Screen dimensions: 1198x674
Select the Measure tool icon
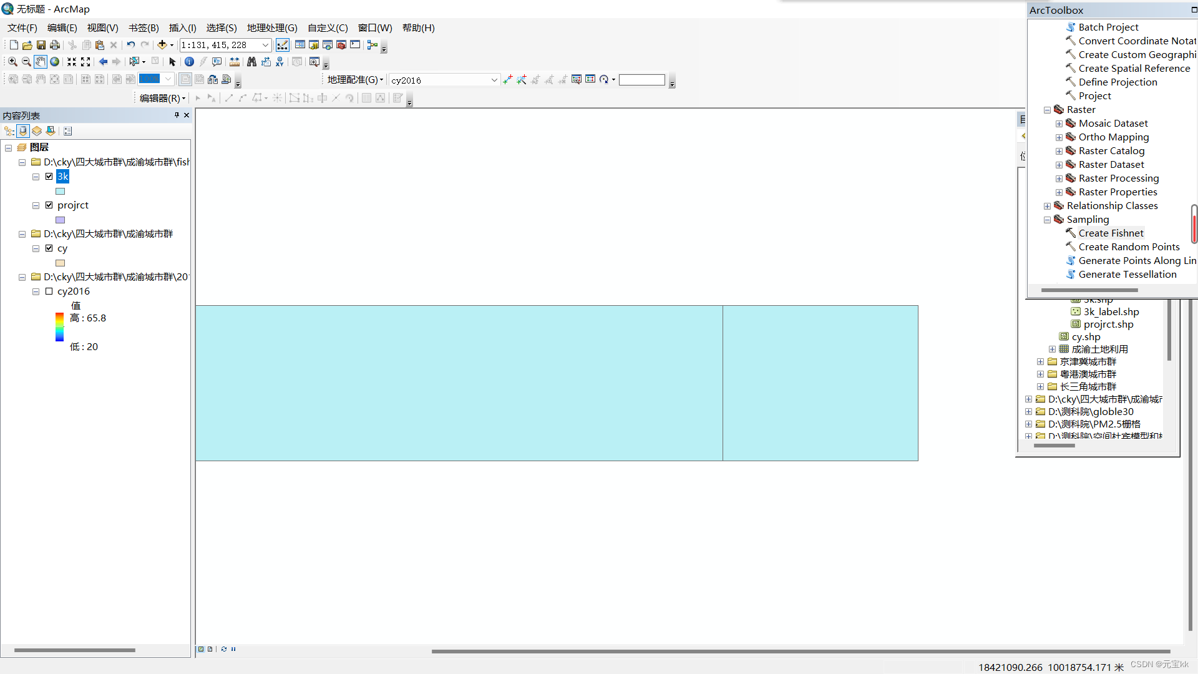(x=234, y=61)
